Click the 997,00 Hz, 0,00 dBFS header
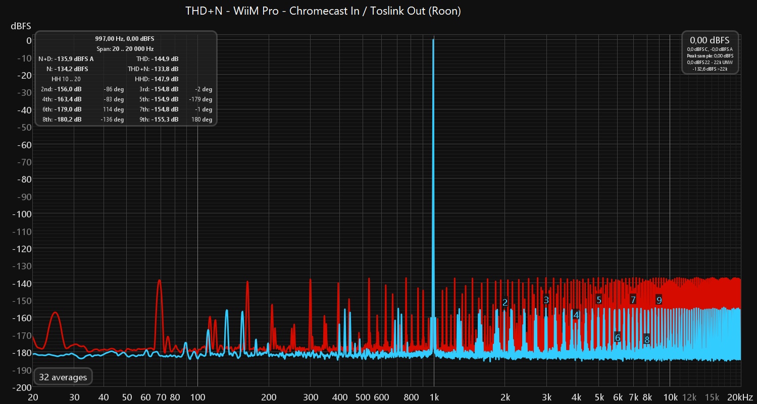This screenshot has width=757, height=404. [x=125, y=38]
